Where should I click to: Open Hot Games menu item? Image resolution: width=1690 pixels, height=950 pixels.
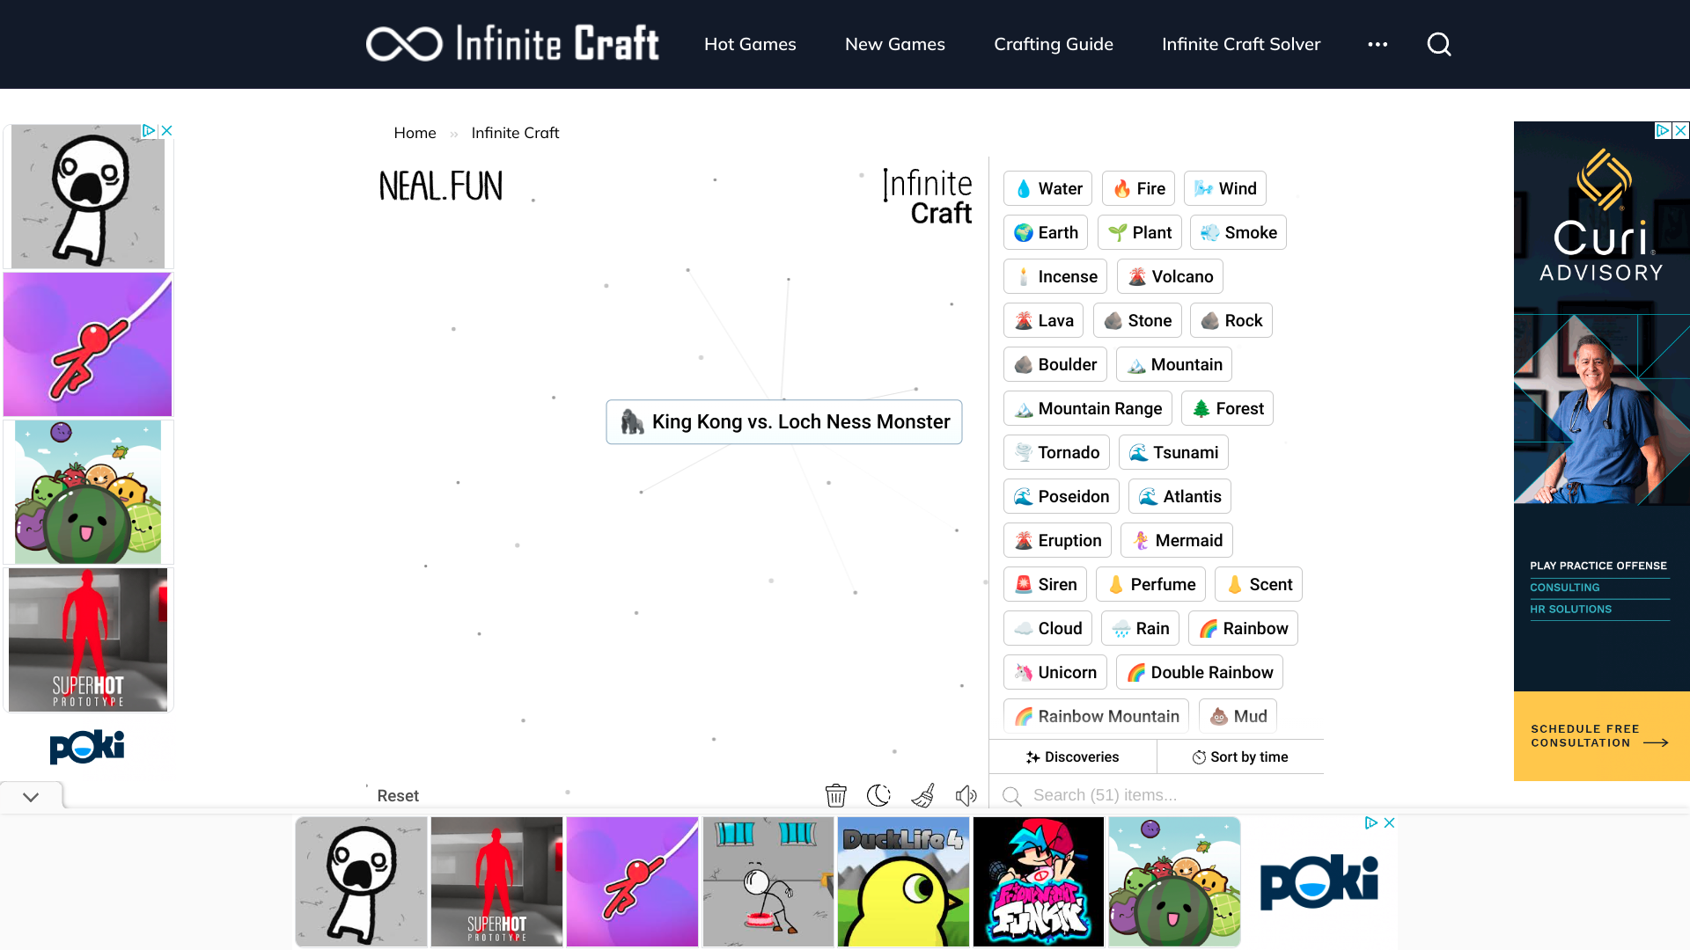[750, 44]
